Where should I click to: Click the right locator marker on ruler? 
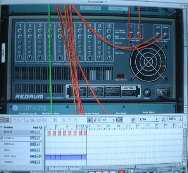86,126
